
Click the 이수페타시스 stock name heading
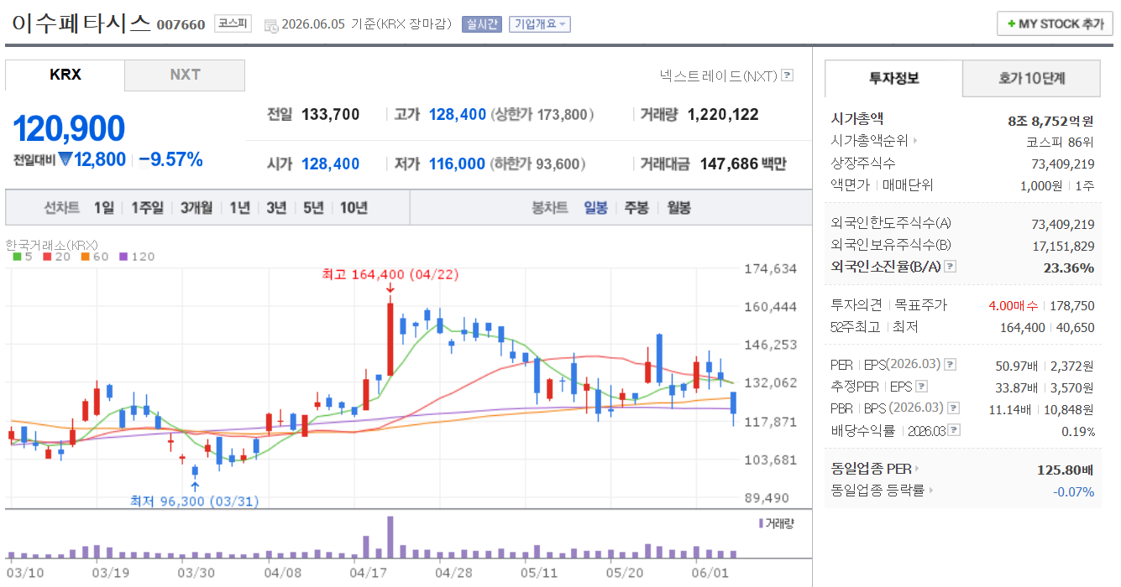[x=81, y=23]
